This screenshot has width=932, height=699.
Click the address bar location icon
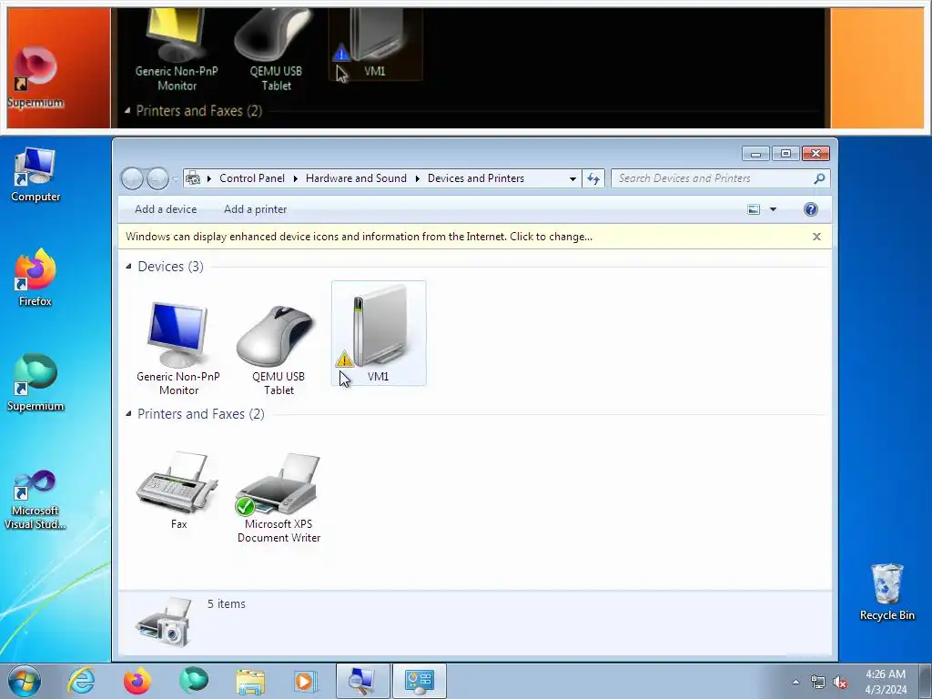pos(193,178)
